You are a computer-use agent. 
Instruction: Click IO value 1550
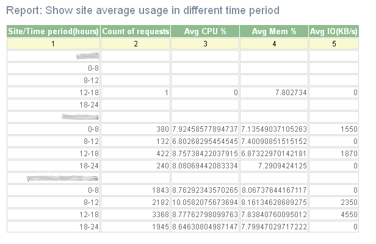tap(349, 129)
